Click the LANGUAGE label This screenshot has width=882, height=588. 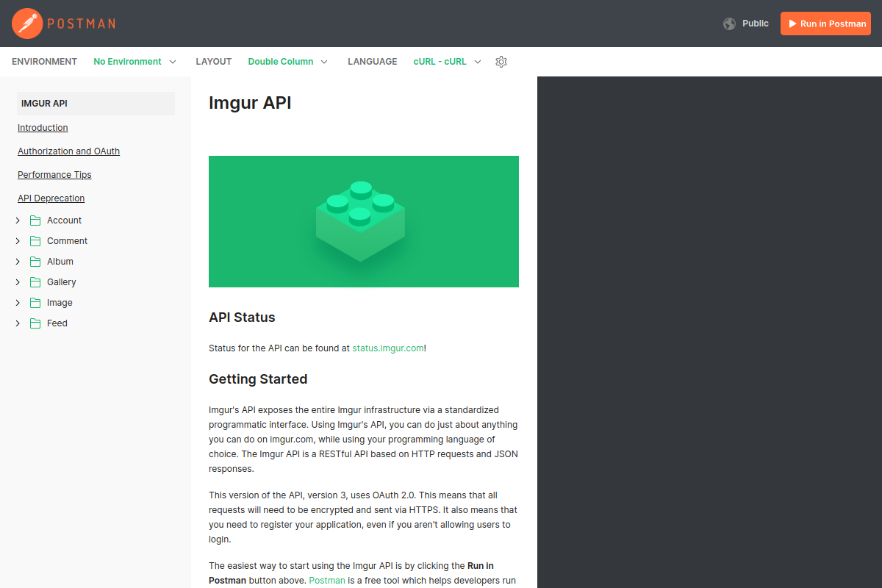pyautogui.click(x=373, y=62)
